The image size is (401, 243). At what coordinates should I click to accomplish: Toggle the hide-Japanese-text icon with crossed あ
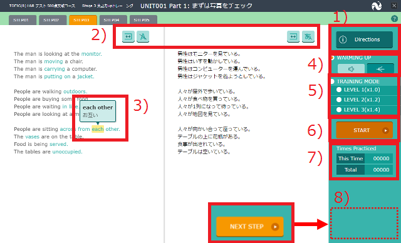point(308,36)
